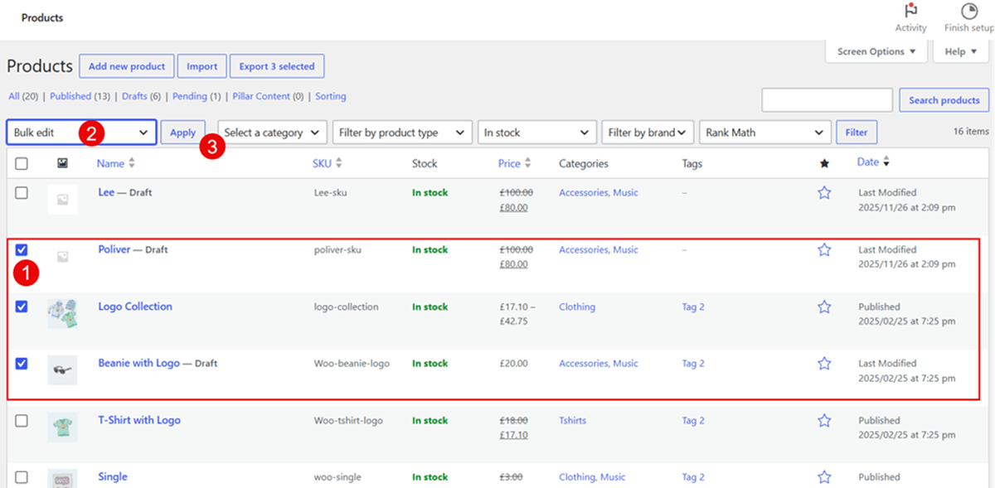
Task: Switch to the Sorting view
Action: (x=330, y=96)
